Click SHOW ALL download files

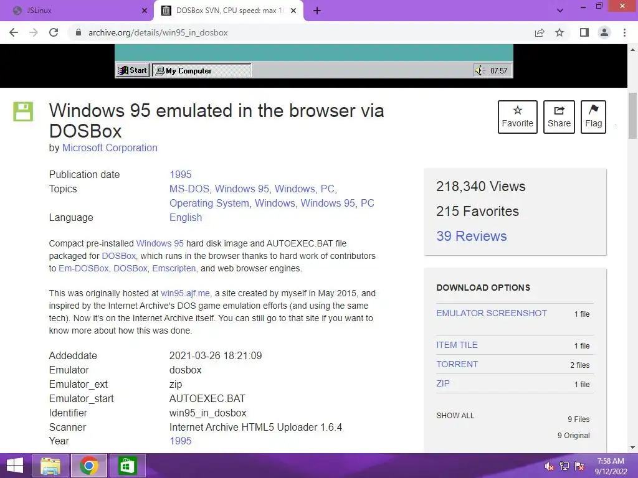tap(455, 416)
